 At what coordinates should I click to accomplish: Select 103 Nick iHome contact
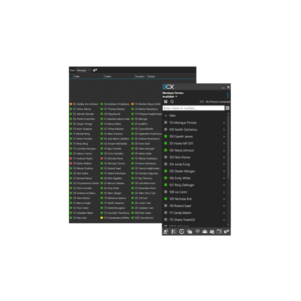(x=195, y=157)
